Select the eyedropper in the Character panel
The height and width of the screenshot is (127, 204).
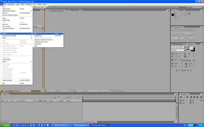(x=188, y=47)
